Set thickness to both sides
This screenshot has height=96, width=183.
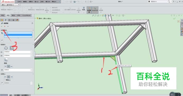(8, 66)
